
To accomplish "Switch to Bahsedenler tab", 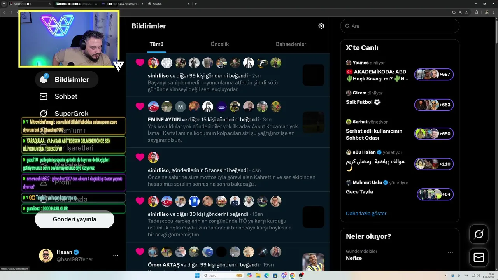I will [x=291, y=44].
